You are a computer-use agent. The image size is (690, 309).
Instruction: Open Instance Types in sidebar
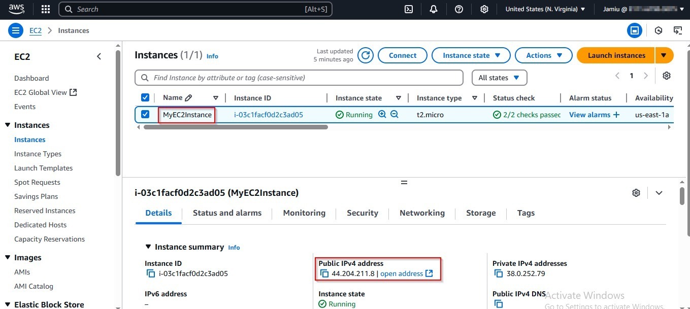(38, 154)
